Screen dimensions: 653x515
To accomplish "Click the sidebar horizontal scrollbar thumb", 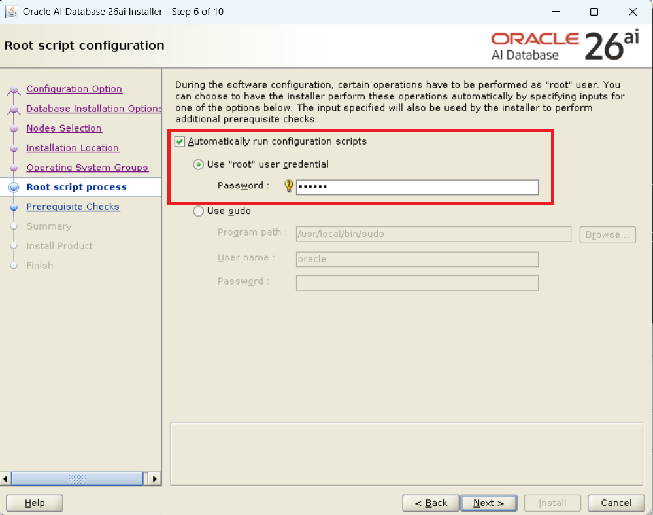I will [x=77, y=479].
